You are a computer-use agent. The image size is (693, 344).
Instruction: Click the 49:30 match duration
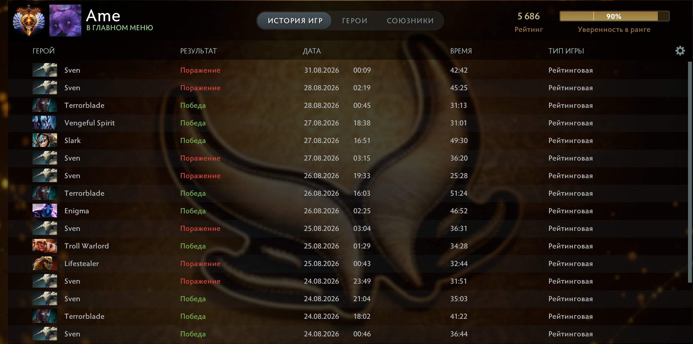tap(459, 140)
